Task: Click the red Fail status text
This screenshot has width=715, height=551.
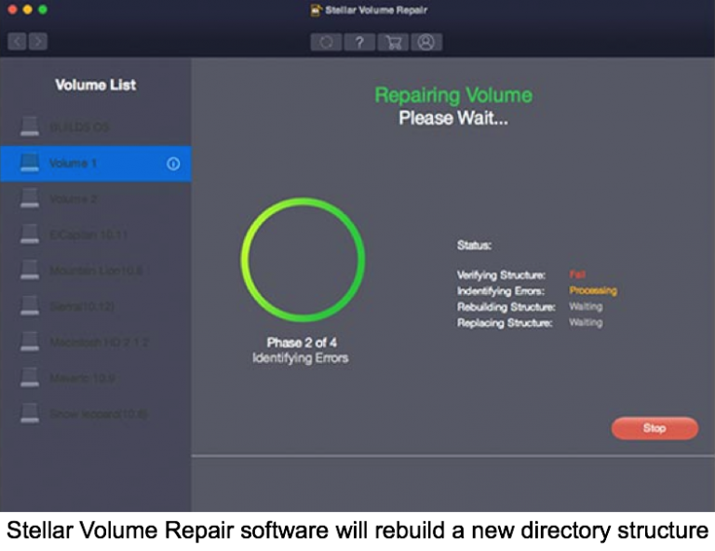Action: tap(577, 275)
